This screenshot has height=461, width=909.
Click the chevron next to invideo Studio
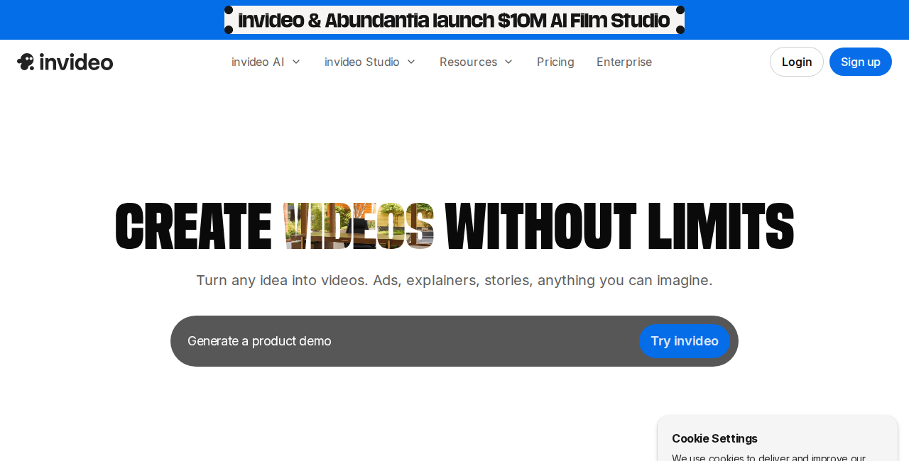point(410,62)
